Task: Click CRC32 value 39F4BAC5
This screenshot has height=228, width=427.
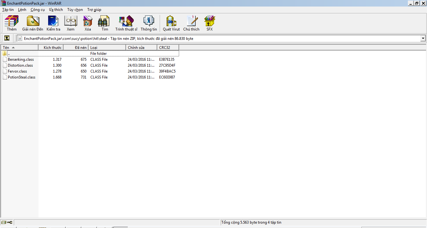Action: (167, 71)
